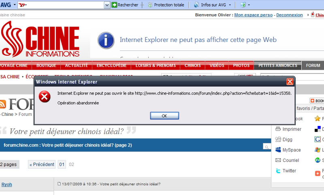Open the AVG toolbar dropdown arrow
The width and height of the screenshot is (324, 195).
tap(15, 5)
